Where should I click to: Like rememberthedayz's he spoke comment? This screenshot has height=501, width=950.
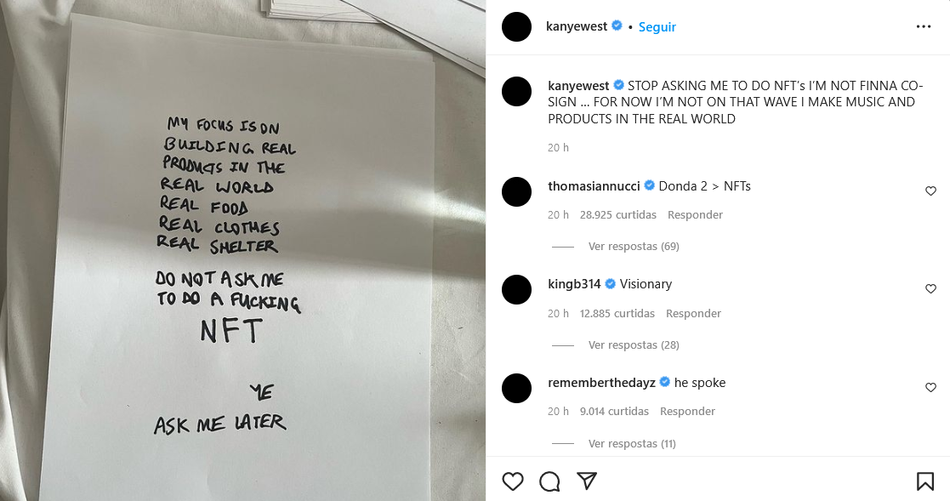pos(930,387)
